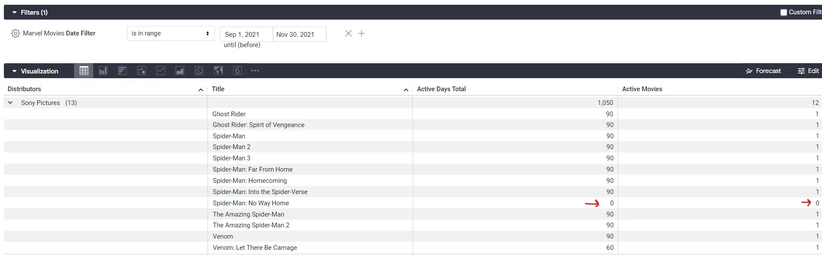Viewport: 822px width, 255px height.
Task: Select The Amazing Spider-Man title cell
Action: (248, 214)
